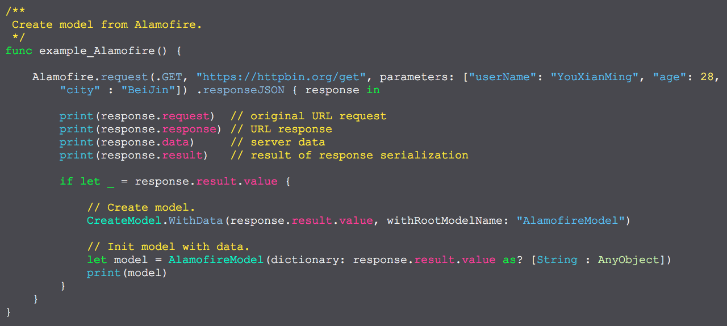Screen dimensions: 727x326
Task: Click the .responseJSON call
Action: click(x=240, y=90)
